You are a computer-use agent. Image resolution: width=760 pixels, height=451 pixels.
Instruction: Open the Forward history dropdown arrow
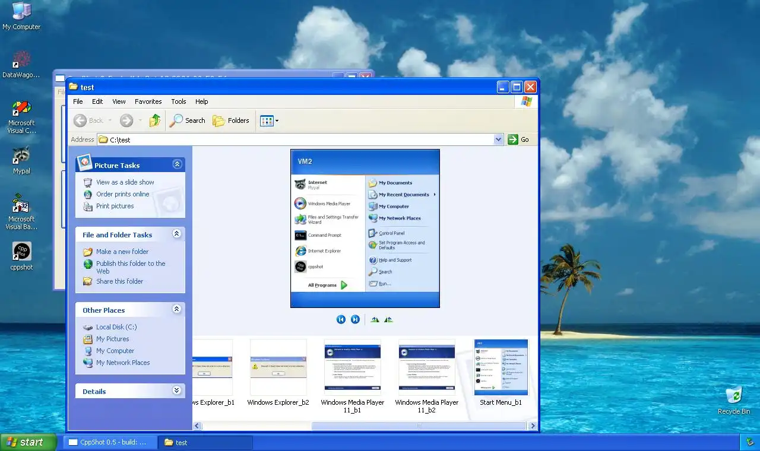[x=140, y=120]
